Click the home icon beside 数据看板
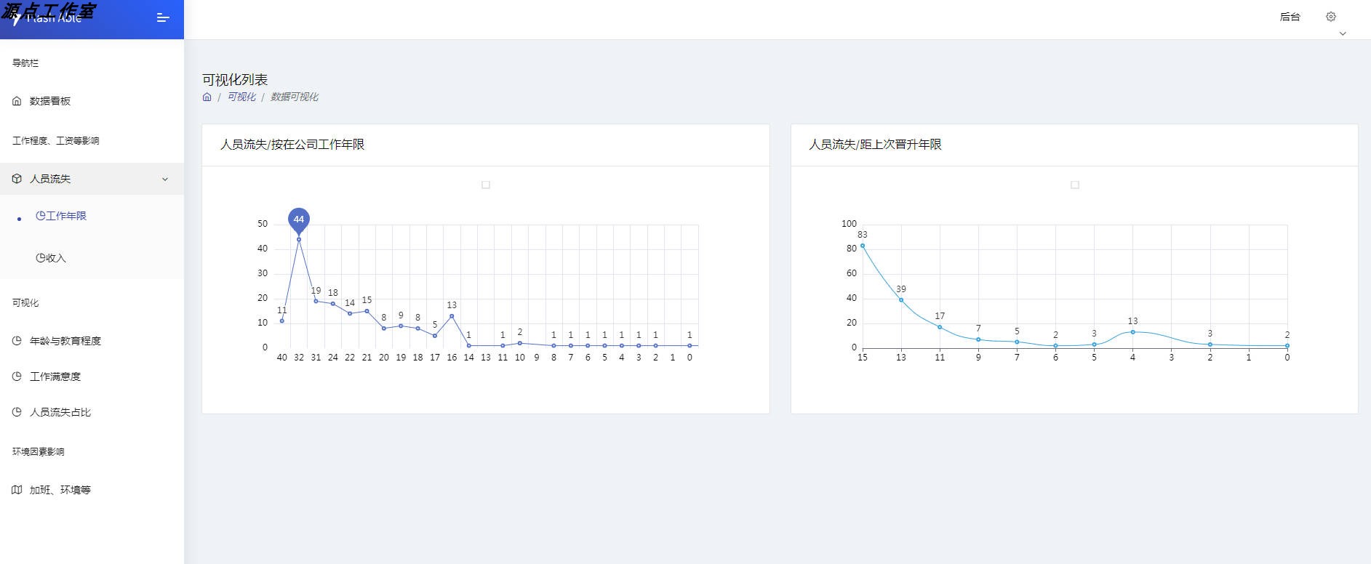This screenshot has height=564, width=1371. (x=17, y=101)
